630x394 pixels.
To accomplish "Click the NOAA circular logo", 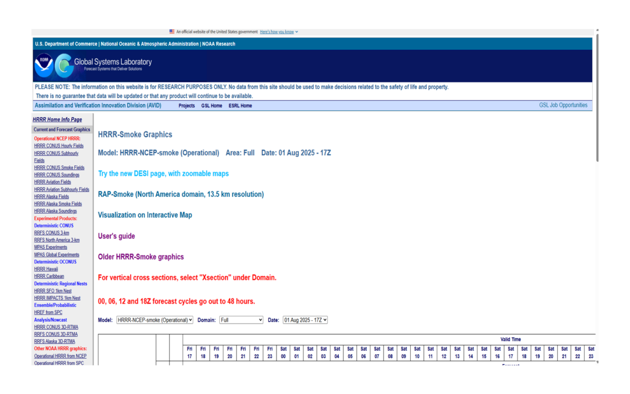I will pyautogui.click(x=43, y=65).
